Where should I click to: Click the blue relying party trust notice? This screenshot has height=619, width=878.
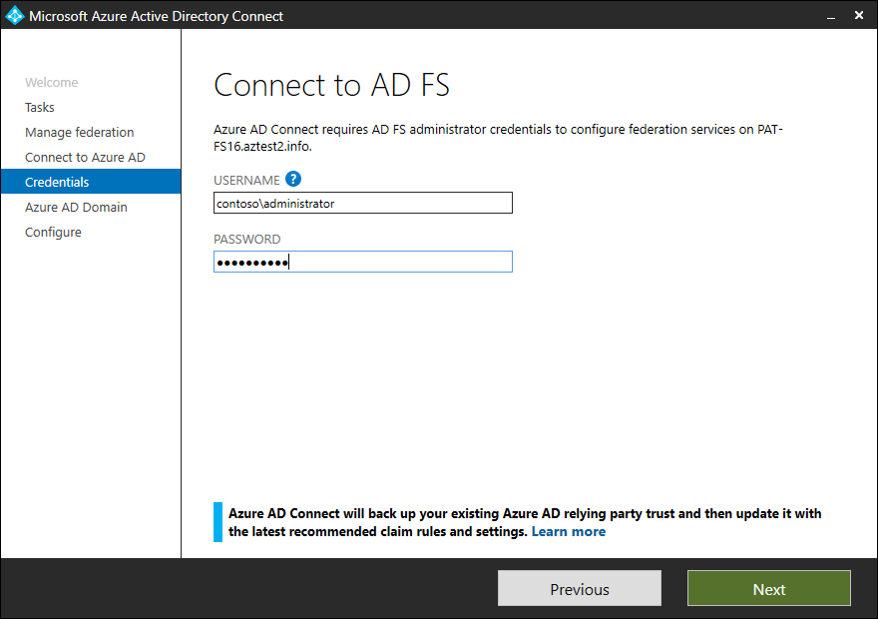pyautogui.click(x=519, y=521)
